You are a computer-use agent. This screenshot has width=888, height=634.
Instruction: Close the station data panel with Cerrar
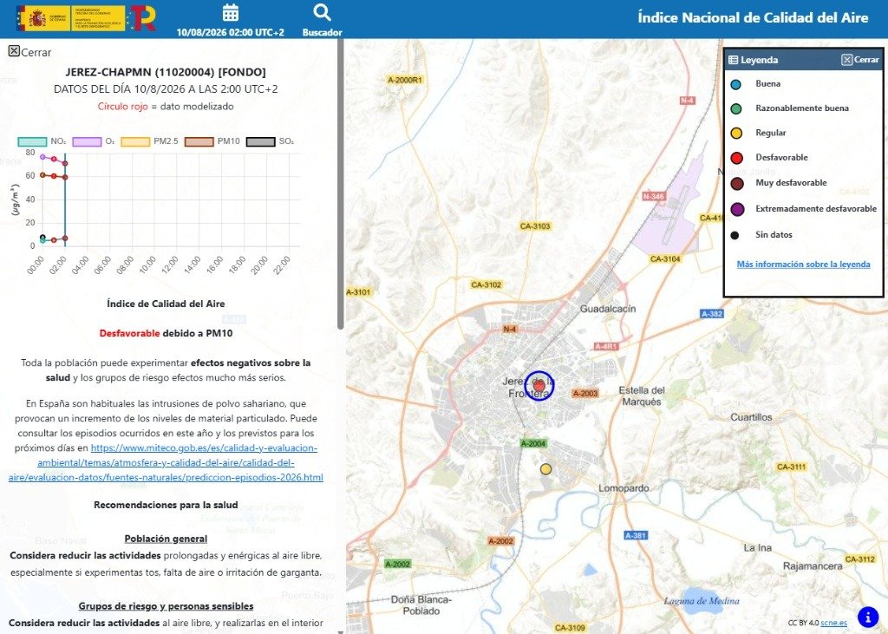[x=30, y=52]
